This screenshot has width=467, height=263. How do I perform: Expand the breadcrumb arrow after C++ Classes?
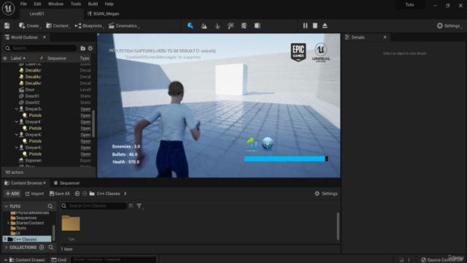point(126,194)
